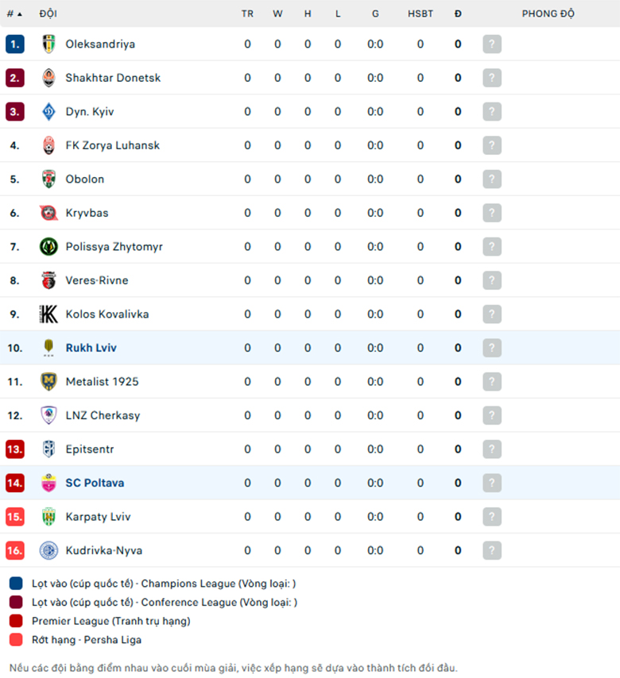Click the TR matches played header
This screenshot has height=678, width=620.
pos(248,13)
